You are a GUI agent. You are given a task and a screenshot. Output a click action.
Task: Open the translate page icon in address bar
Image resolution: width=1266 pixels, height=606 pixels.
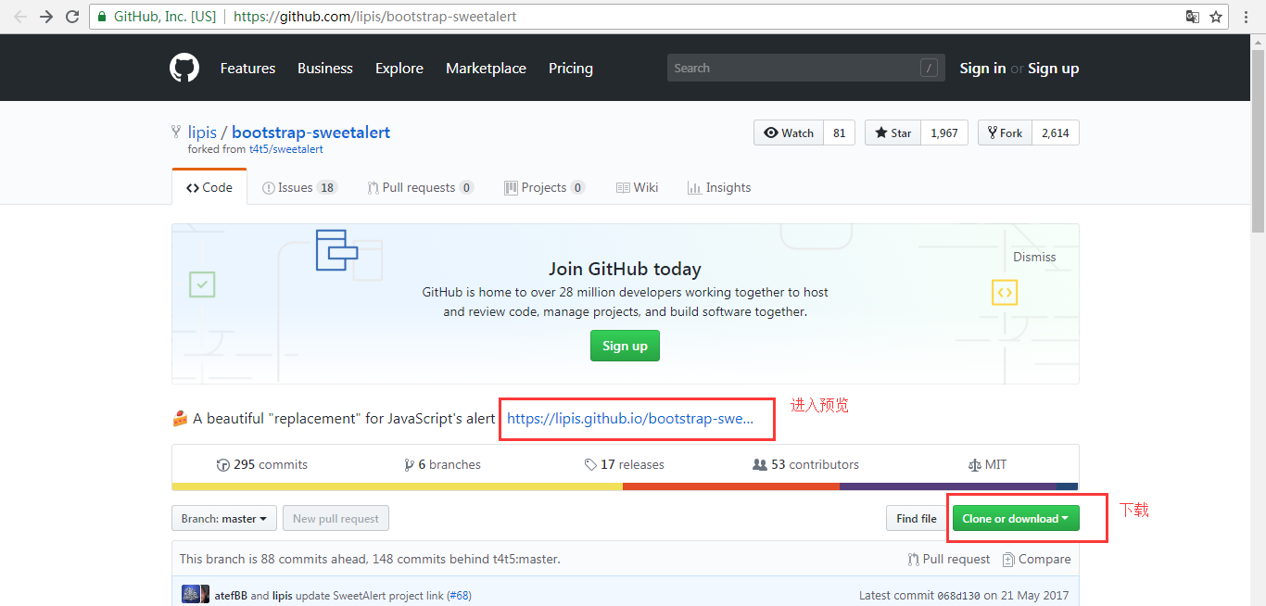point(1193,17)
